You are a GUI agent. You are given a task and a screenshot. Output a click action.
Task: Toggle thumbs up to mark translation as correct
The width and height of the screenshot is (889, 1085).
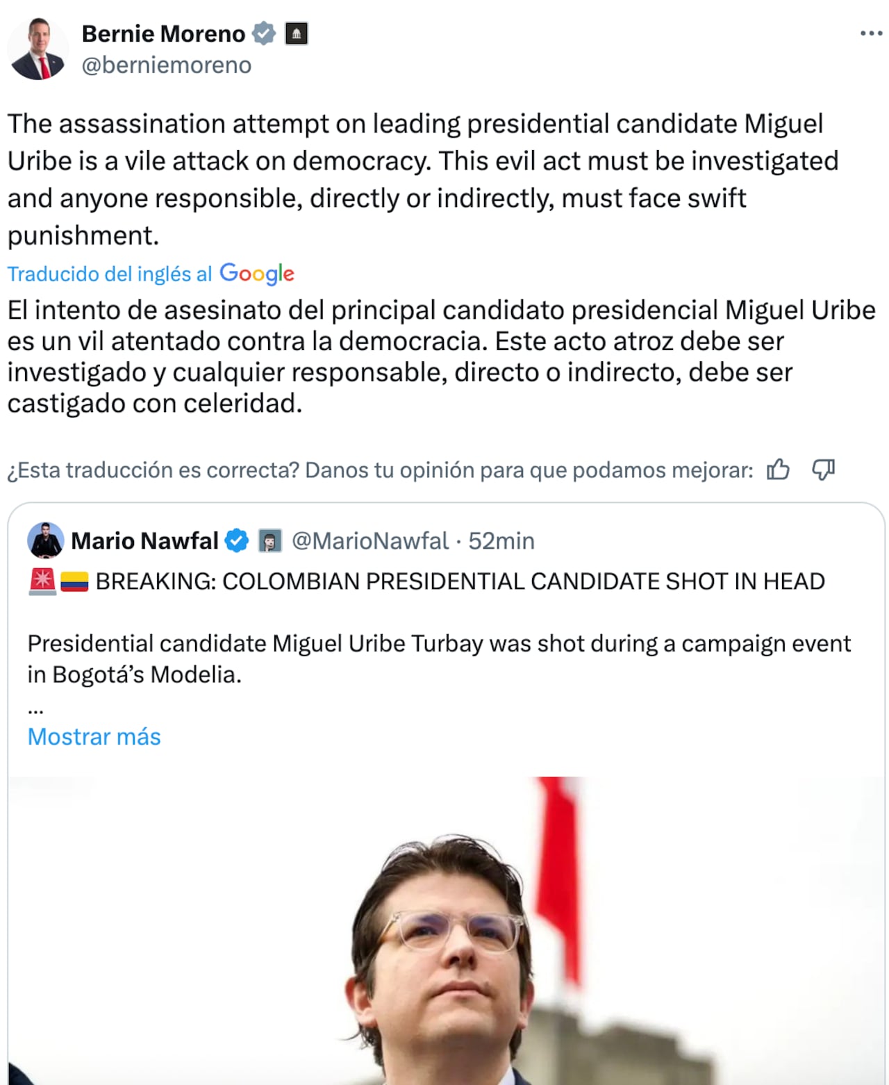point(779,470)
